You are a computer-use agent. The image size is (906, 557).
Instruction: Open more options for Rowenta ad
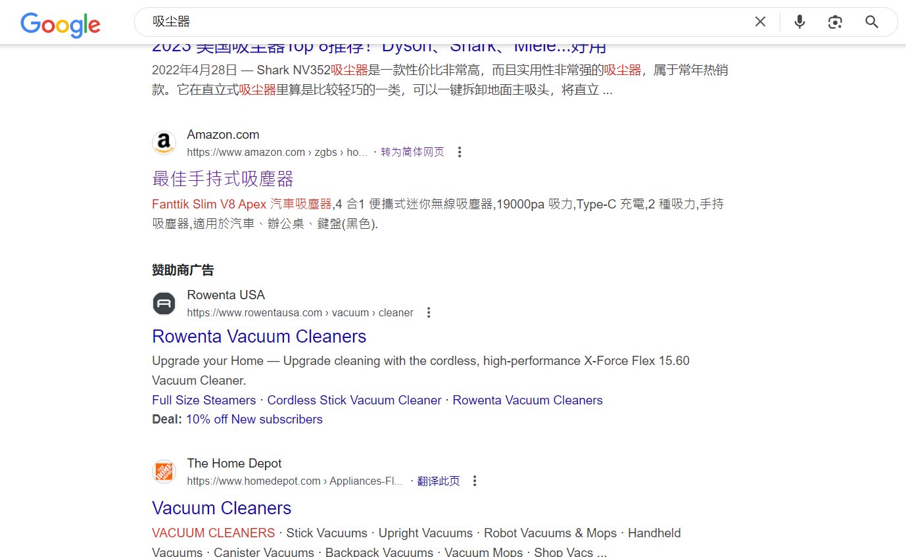[429, 312]
